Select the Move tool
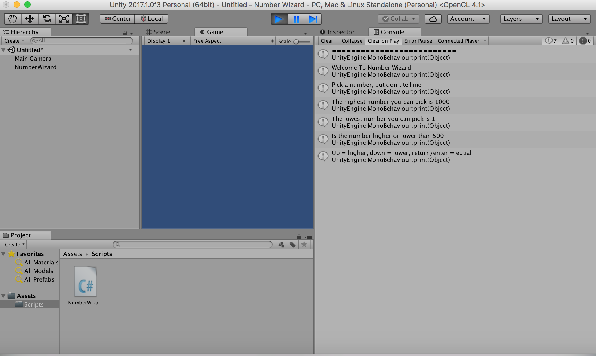The width and height of the screenshot is (596, 356). point(30,19)
